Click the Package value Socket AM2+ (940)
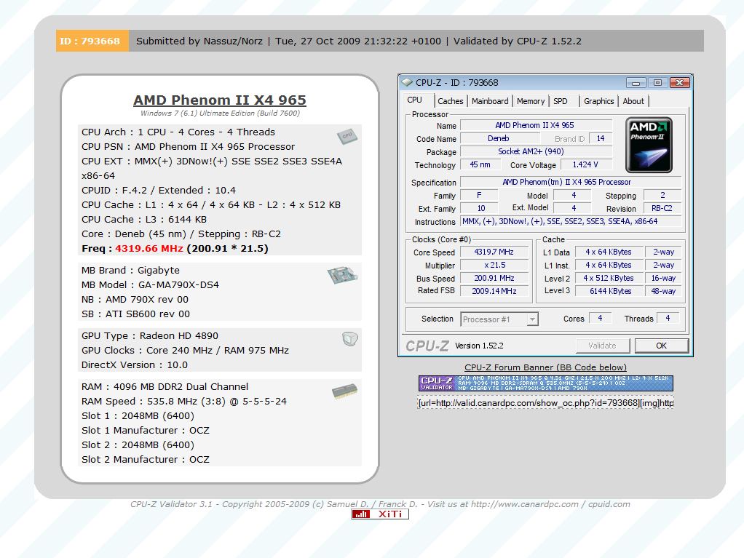 tap(537, 151)
